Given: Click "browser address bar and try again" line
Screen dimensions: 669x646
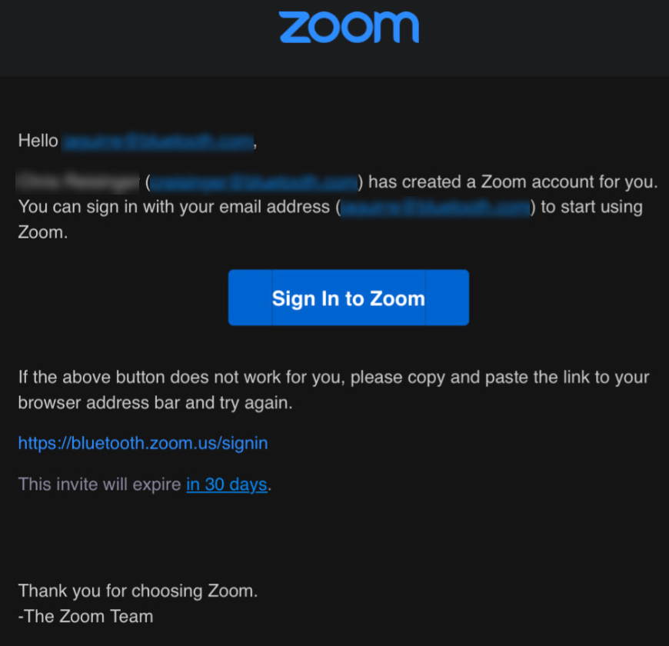Looking at the screenshot, I should point(155,403).
